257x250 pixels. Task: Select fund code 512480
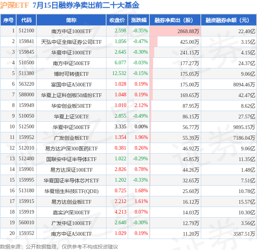[x=26, y=159]
